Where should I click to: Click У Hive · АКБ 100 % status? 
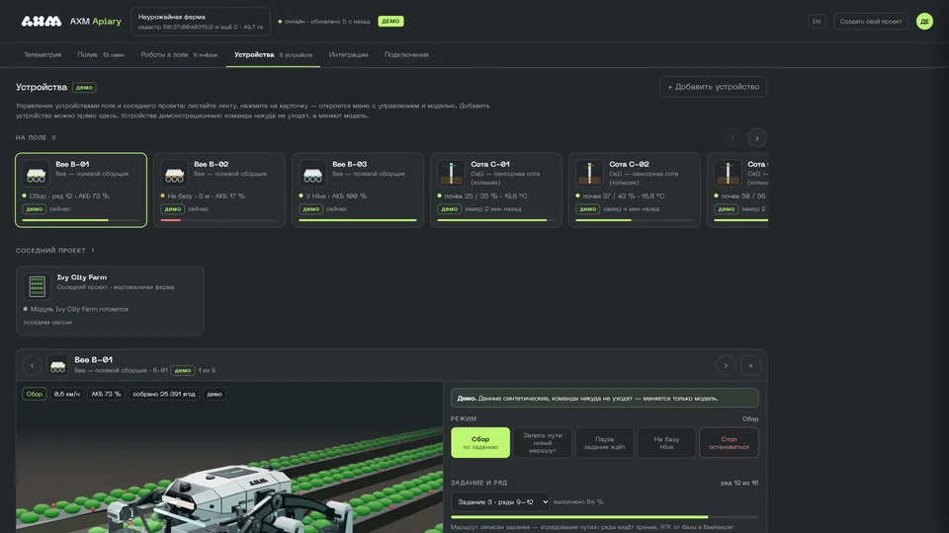[x=336, y=195]
